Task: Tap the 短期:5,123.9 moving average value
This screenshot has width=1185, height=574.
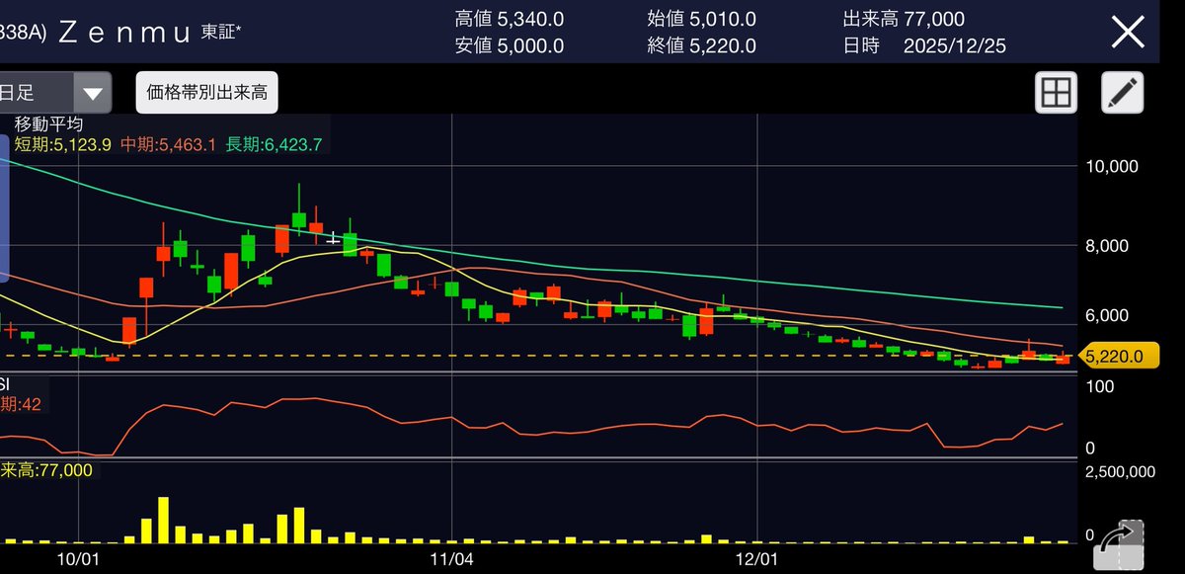Action: (63, 145)
